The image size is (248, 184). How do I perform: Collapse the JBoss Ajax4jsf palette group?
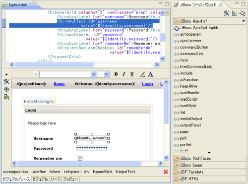pos(209,21)
